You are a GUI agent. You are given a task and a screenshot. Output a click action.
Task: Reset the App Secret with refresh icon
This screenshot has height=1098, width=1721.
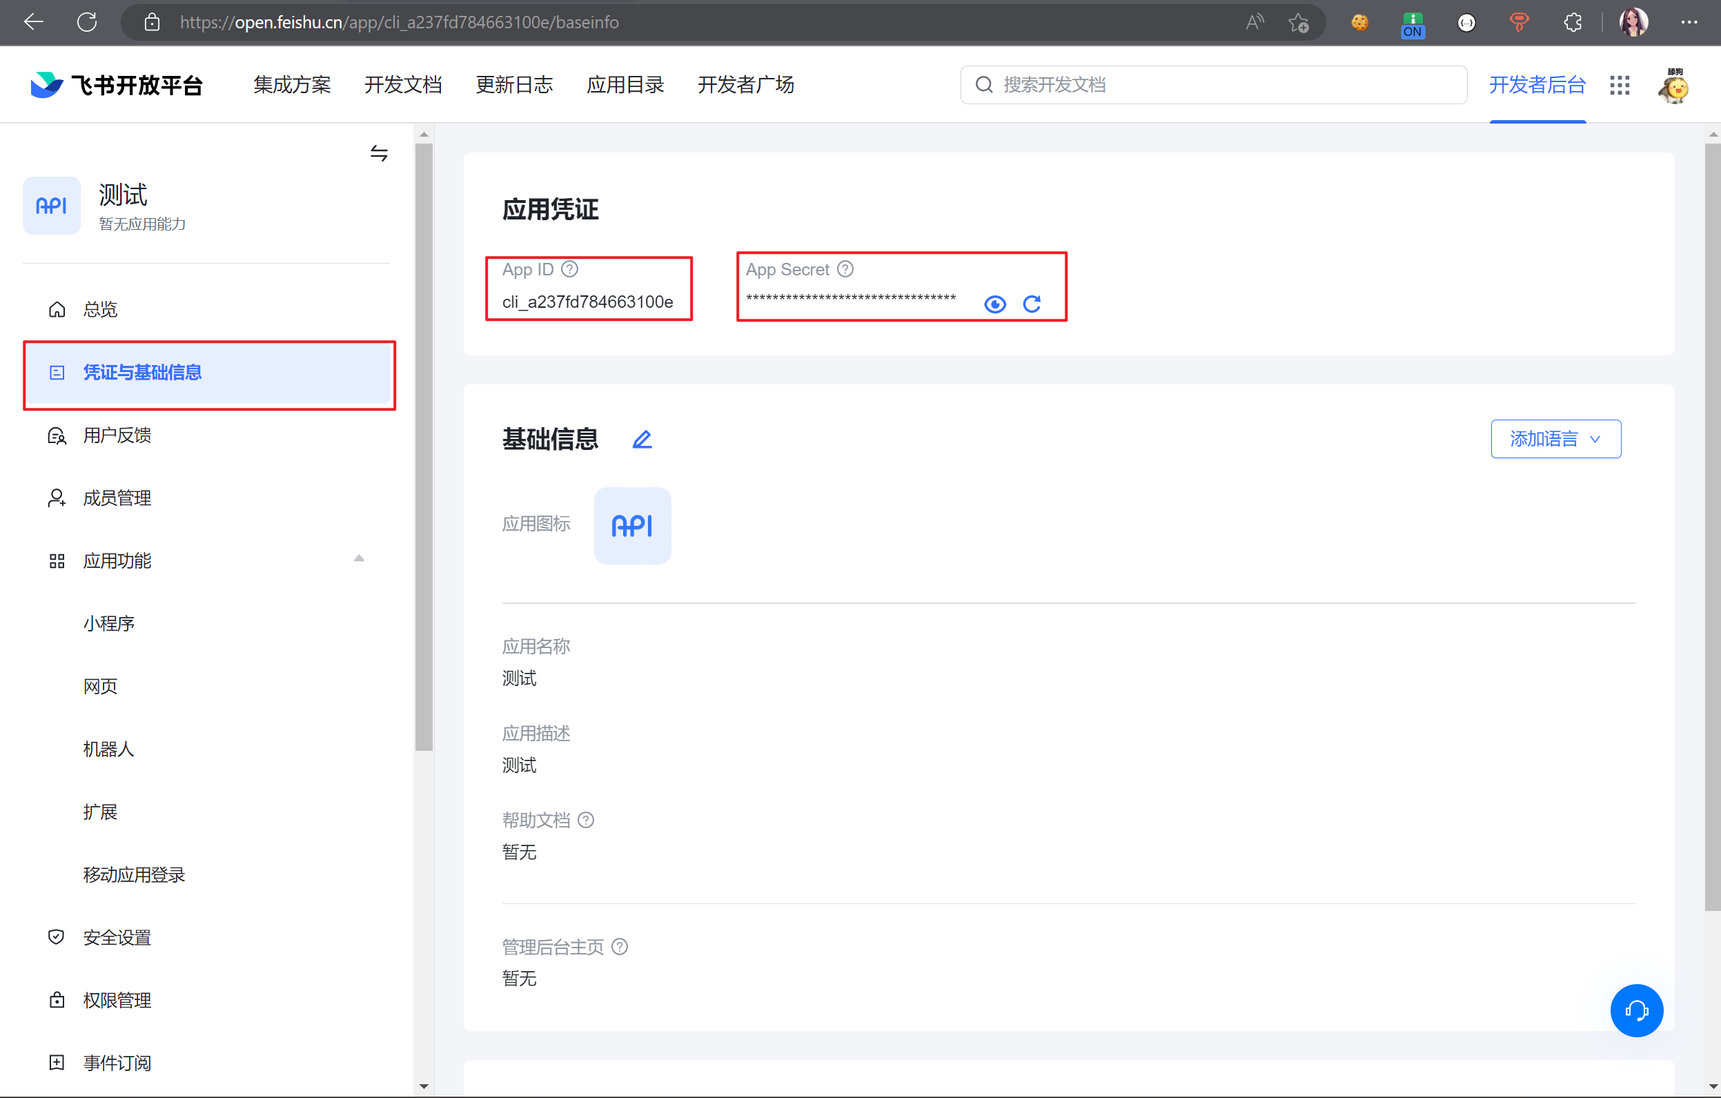(1032, 304)
